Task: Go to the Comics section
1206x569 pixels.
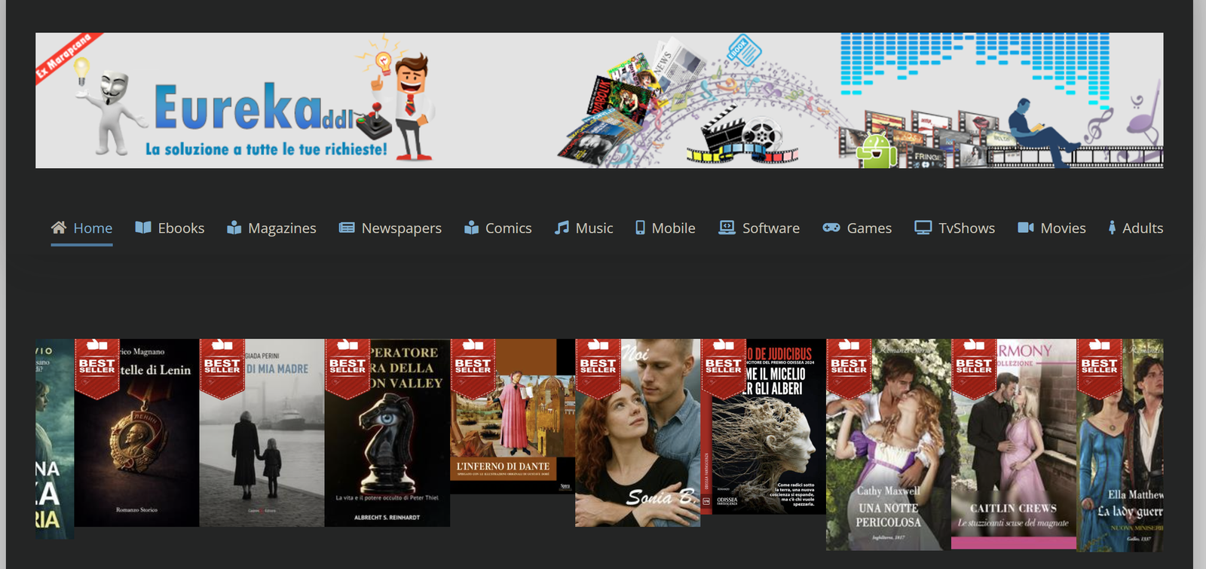Action: (x=508, y=228)
